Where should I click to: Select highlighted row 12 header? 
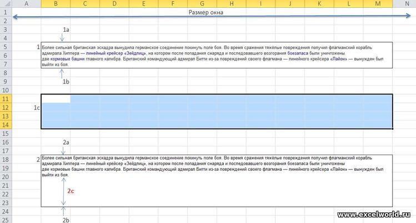pos(6,107)
